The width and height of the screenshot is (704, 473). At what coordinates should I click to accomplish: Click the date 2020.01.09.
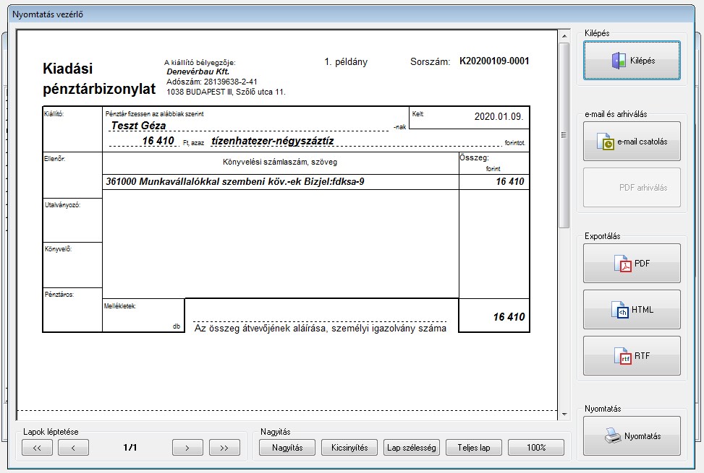[x=499, y=116]
